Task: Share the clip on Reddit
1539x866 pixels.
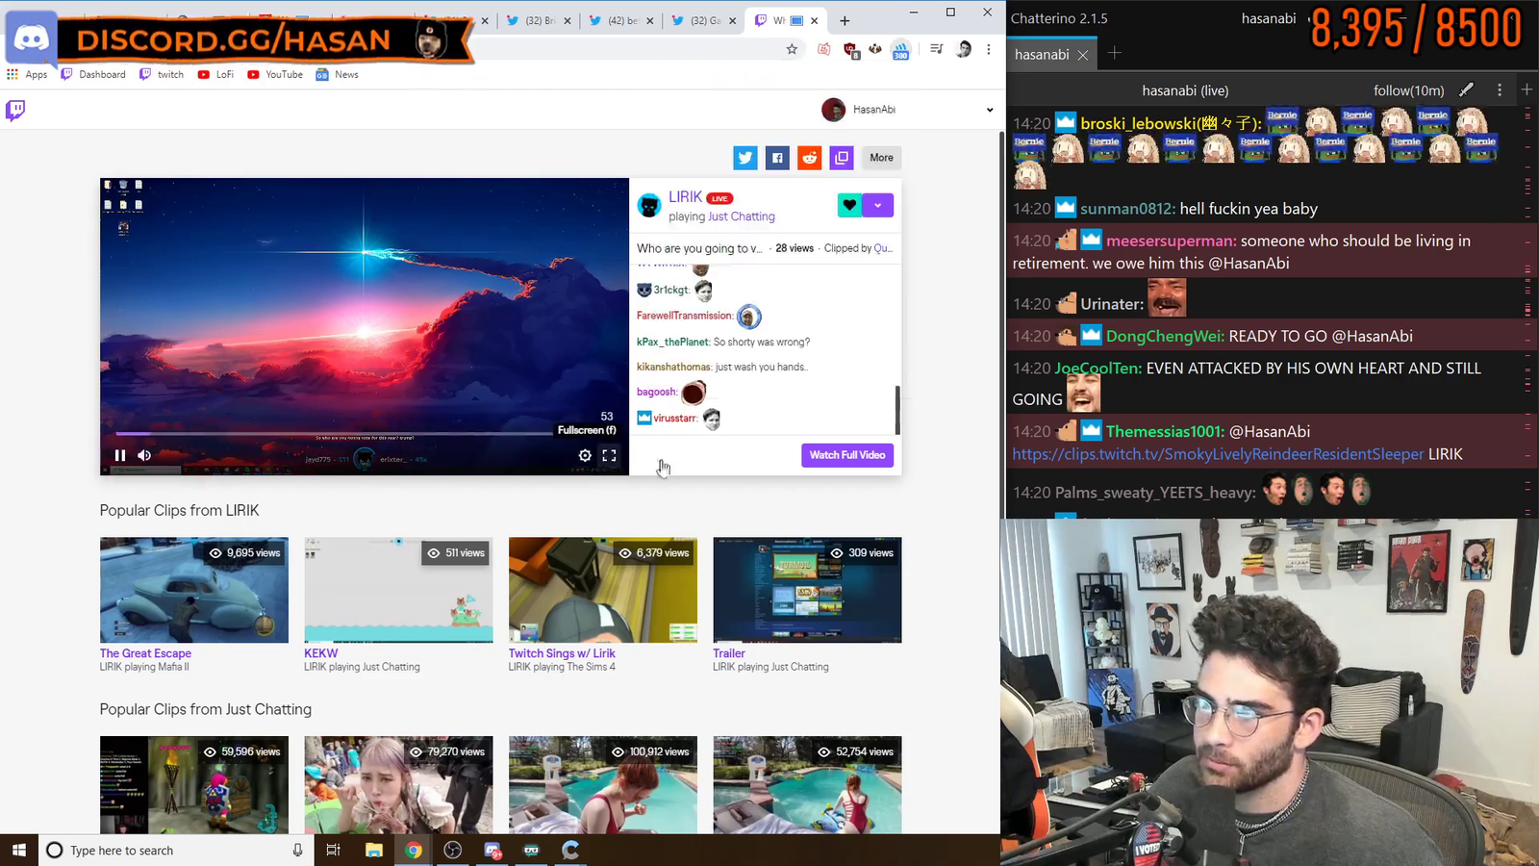Action: coord(810,158)
